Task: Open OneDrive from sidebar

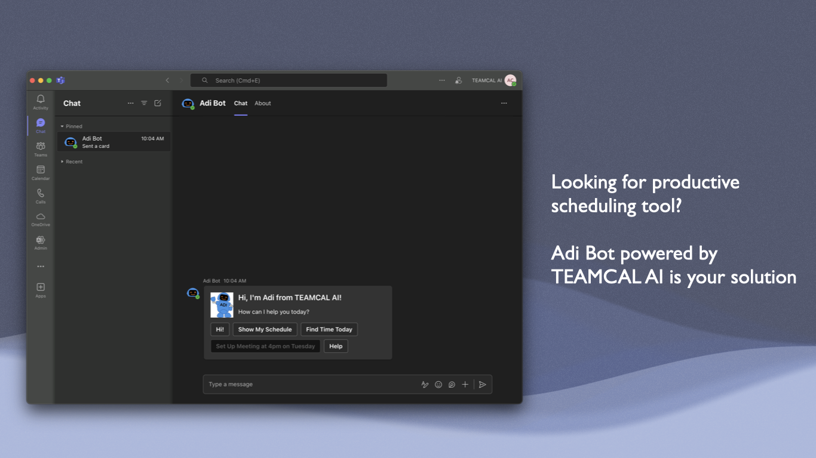Action: point(41,219)
